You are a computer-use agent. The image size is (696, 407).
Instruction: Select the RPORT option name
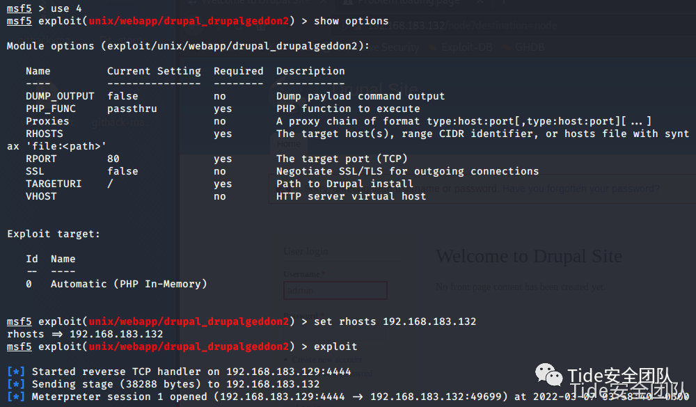point(41,159)
